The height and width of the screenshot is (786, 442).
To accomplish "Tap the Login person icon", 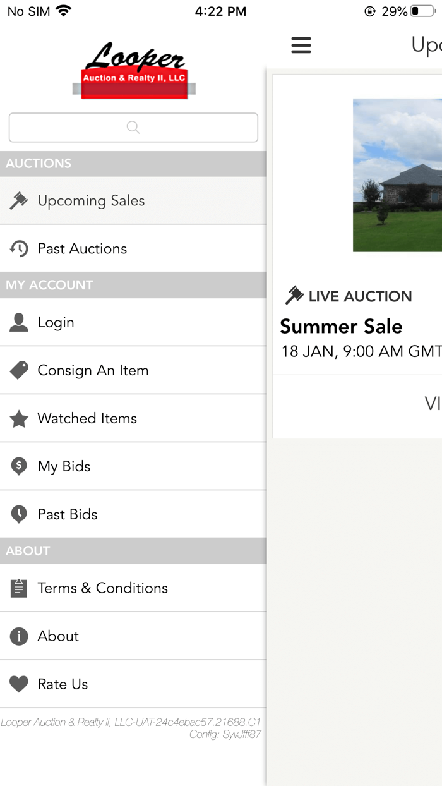I will [x=19, y=322].
